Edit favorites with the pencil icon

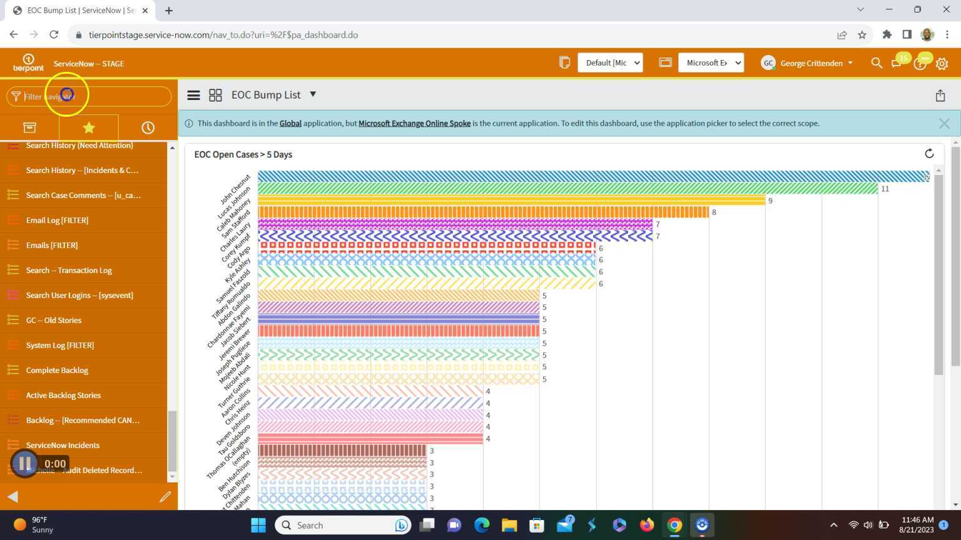[165, 497]
